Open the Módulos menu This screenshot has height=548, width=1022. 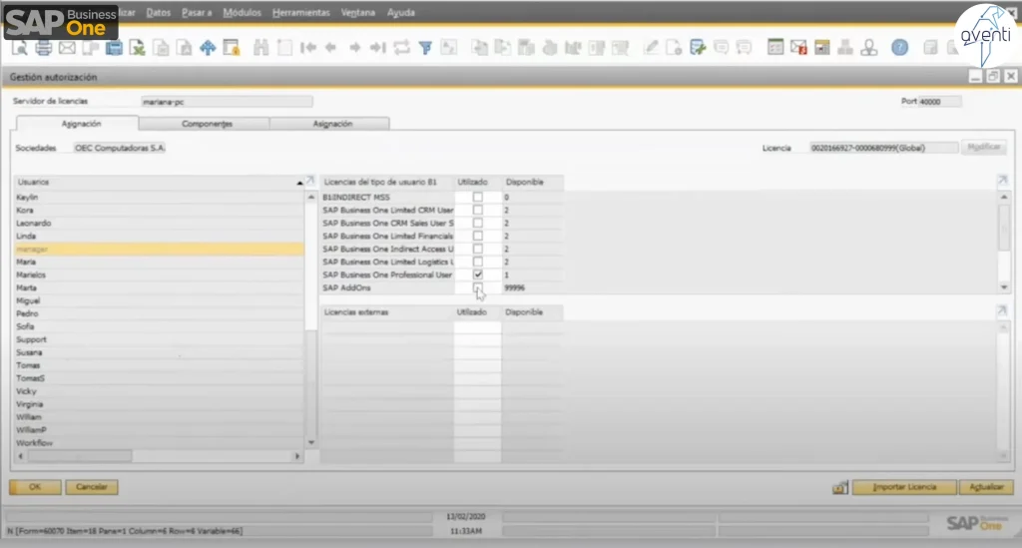[x=242, y=12]
